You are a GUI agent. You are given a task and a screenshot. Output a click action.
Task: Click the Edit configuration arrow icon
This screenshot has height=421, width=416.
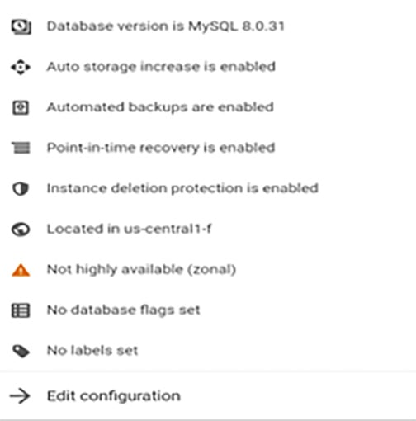click(x=20, y=396)
